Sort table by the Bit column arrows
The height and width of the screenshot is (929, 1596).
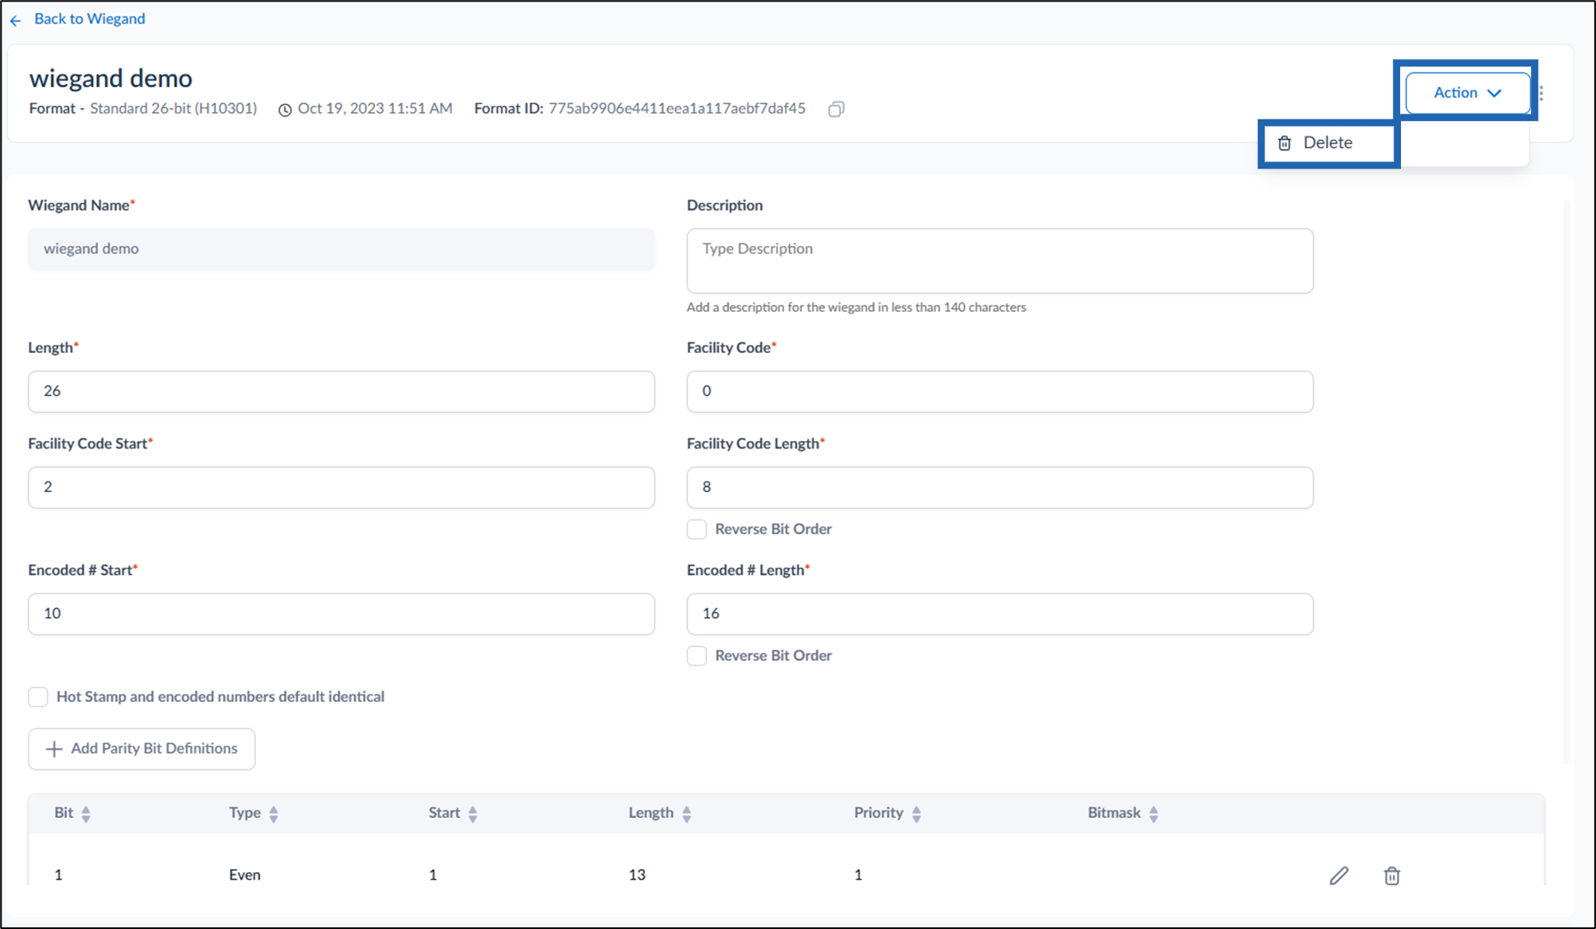point(86,814)
